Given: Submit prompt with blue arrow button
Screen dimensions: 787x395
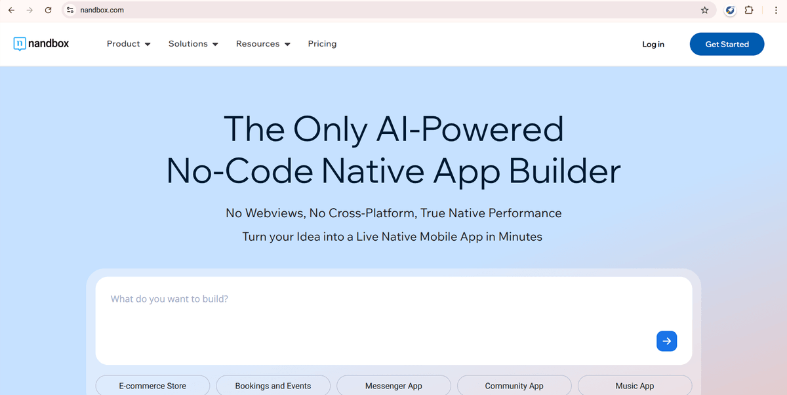Looking at the screenshot, I should pyautogui.click(x=666, y=341).
